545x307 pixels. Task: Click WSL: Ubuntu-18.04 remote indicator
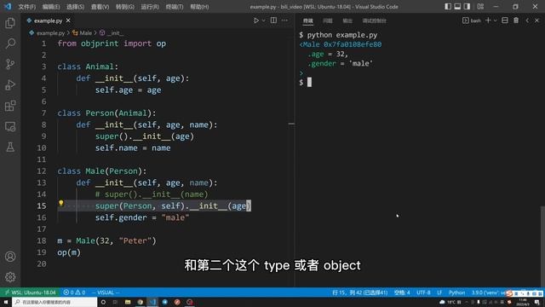31,293
